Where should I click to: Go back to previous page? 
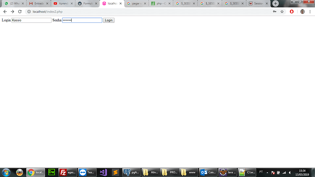tap(5, 12)
